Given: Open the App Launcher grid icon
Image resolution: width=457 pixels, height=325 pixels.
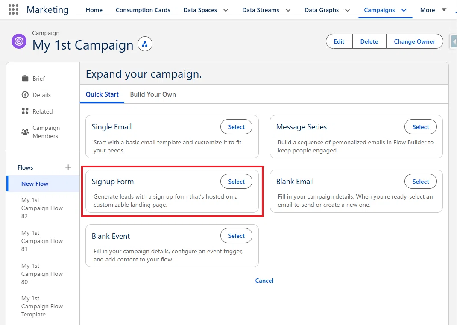Looking at the screenshot, I should coord(13,10).
